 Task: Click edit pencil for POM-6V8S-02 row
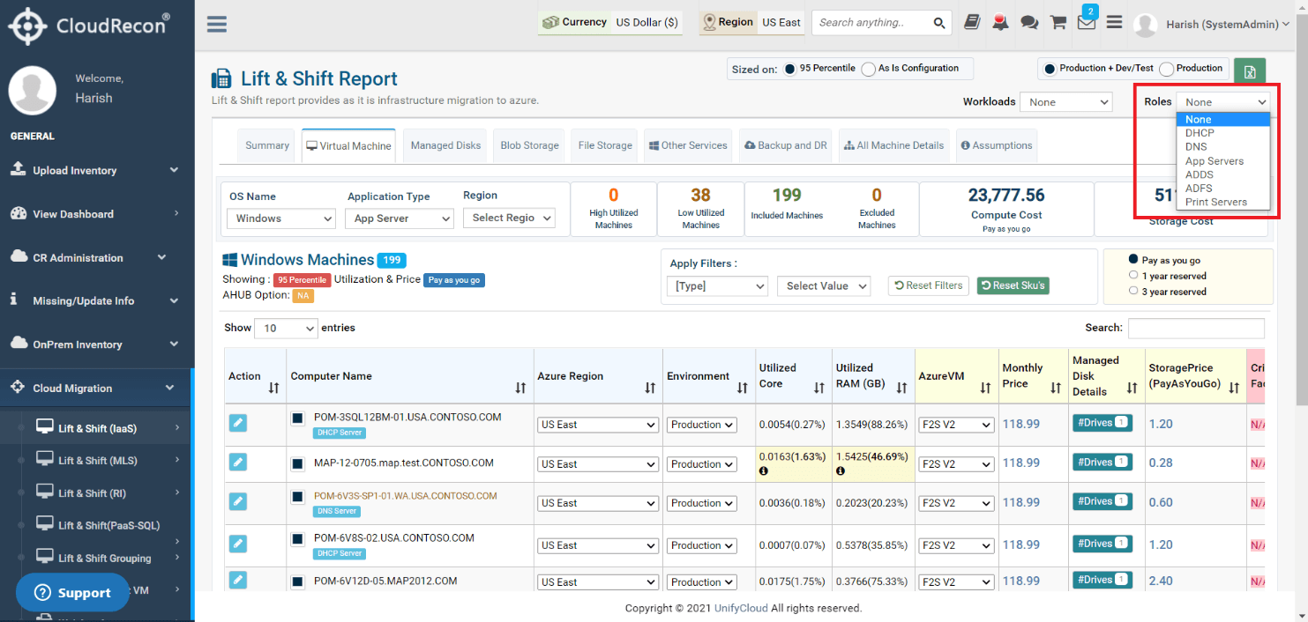point(238,544)
